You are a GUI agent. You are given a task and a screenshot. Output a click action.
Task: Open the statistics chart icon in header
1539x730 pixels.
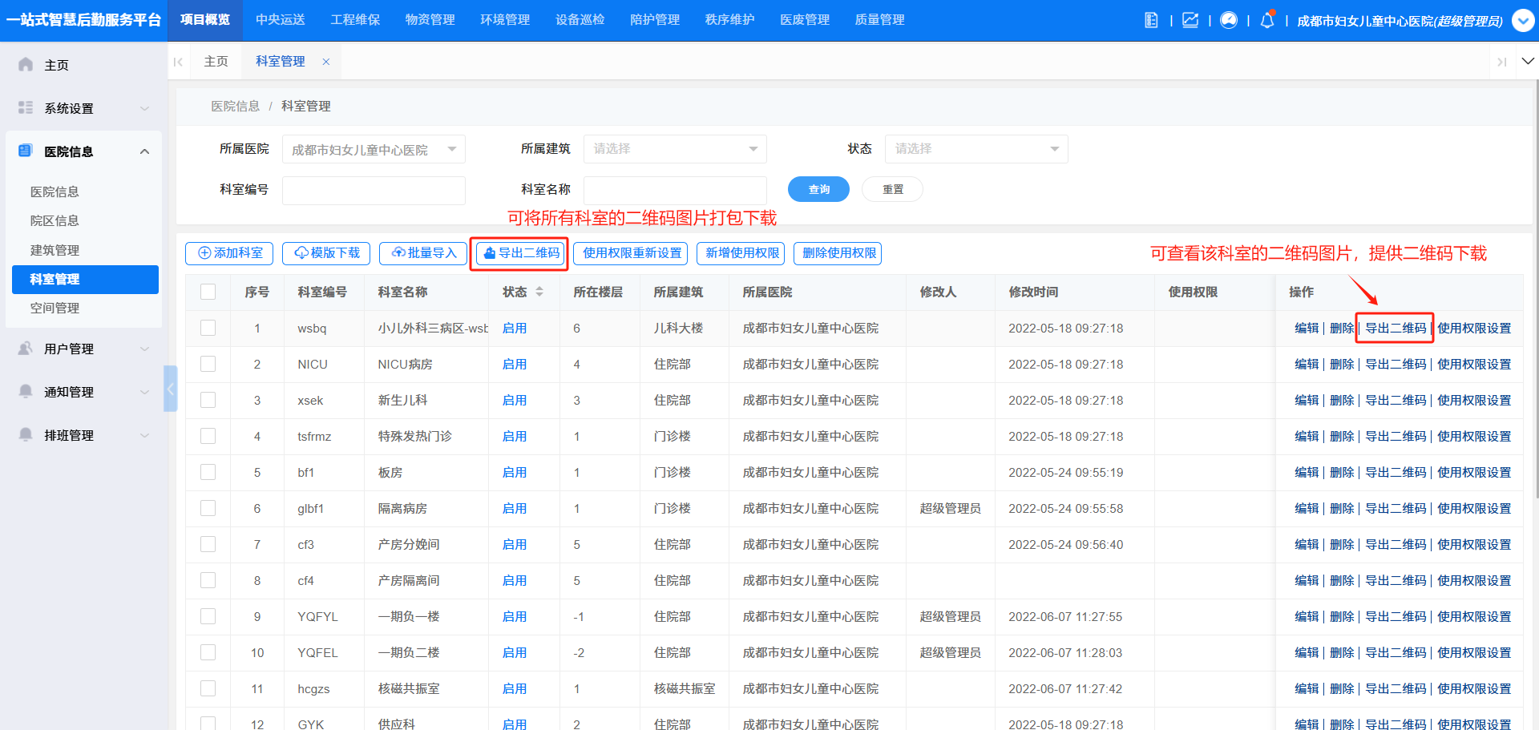coord(1190,20)
